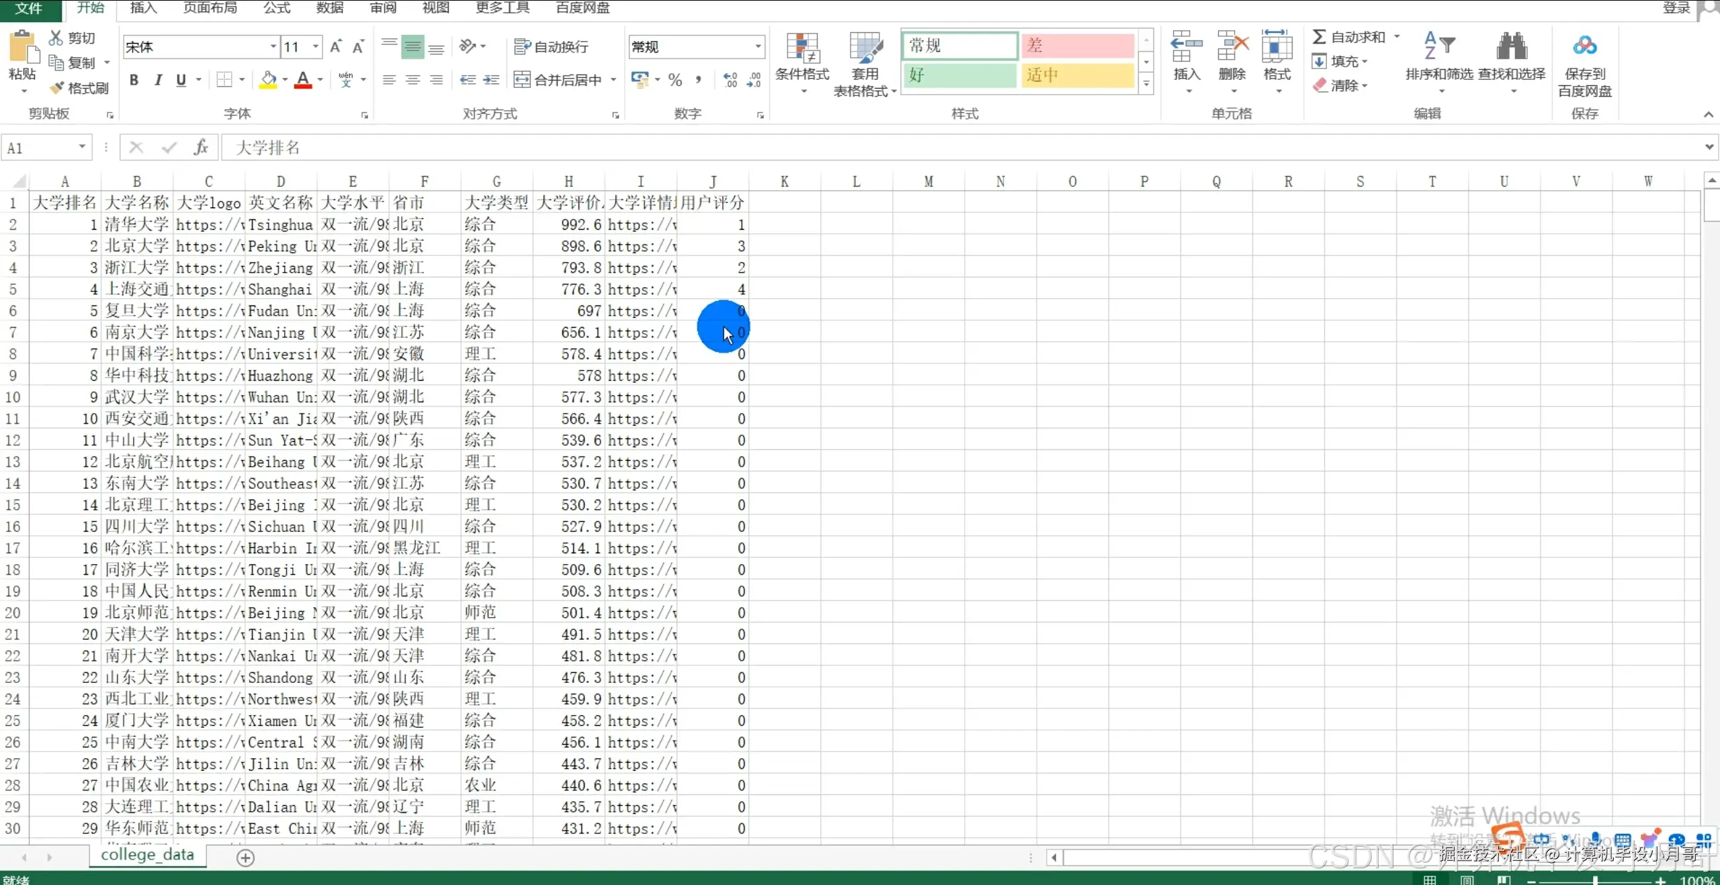Click the AutoSum (自动求和) button
The width and height of the screenshot is (1720, 885).
tap(1350, 38)
